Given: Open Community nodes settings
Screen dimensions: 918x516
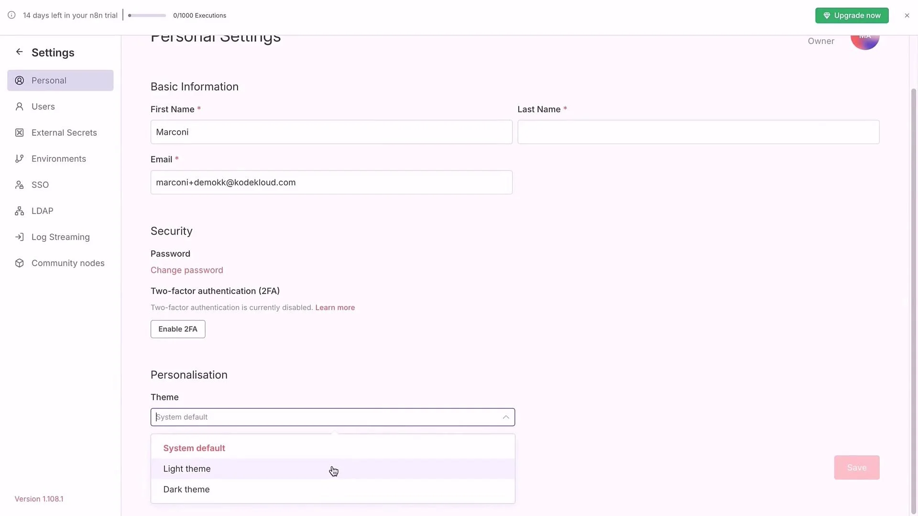Looking at the screenshot, I should click(x=60, y=263).
